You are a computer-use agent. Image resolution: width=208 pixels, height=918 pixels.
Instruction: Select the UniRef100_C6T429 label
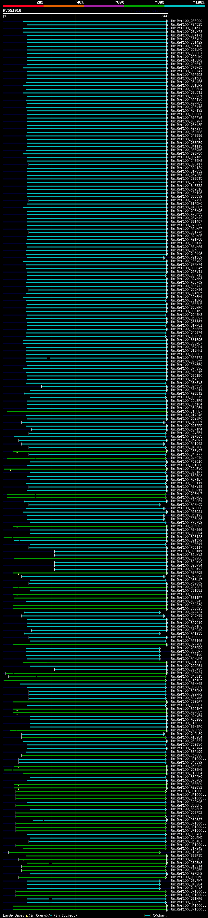[187, 42]
